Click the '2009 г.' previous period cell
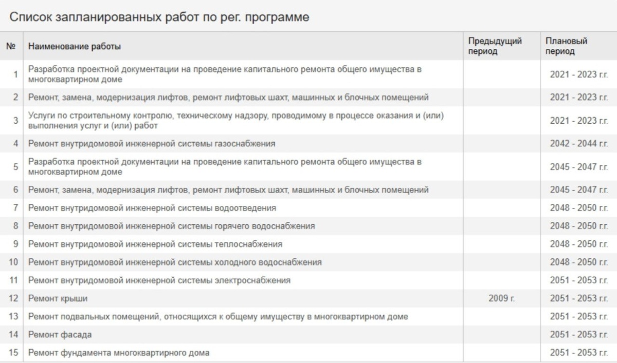617x363 pixels. pos(501,298)
